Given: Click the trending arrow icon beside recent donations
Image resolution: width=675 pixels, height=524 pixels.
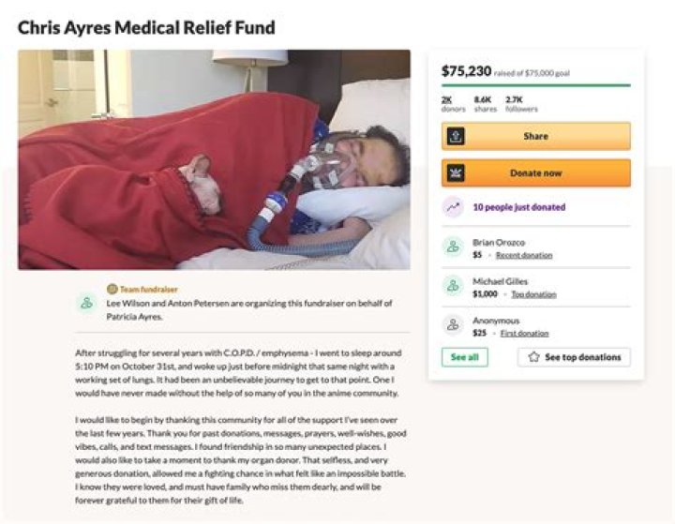Looking at the screenshot, I should [x=454, y=208].
